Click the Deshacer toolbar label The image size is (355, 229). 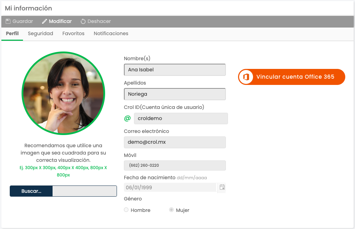(x=99, y=21)
